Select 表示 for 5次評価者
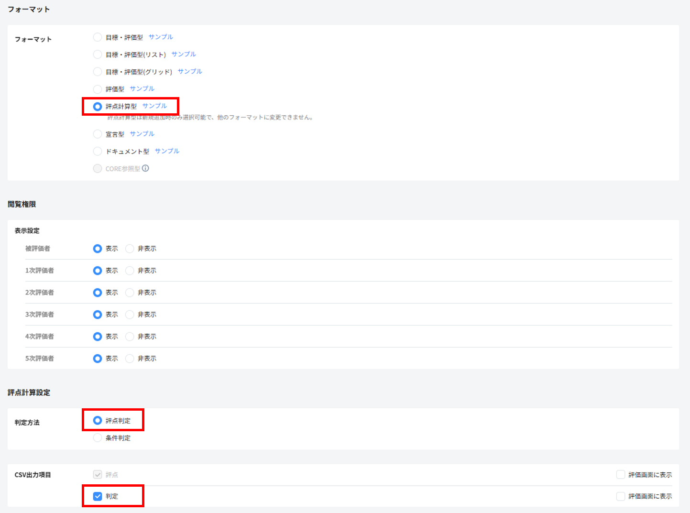This screenshot has width=690, height=513. tap(98, 359)
